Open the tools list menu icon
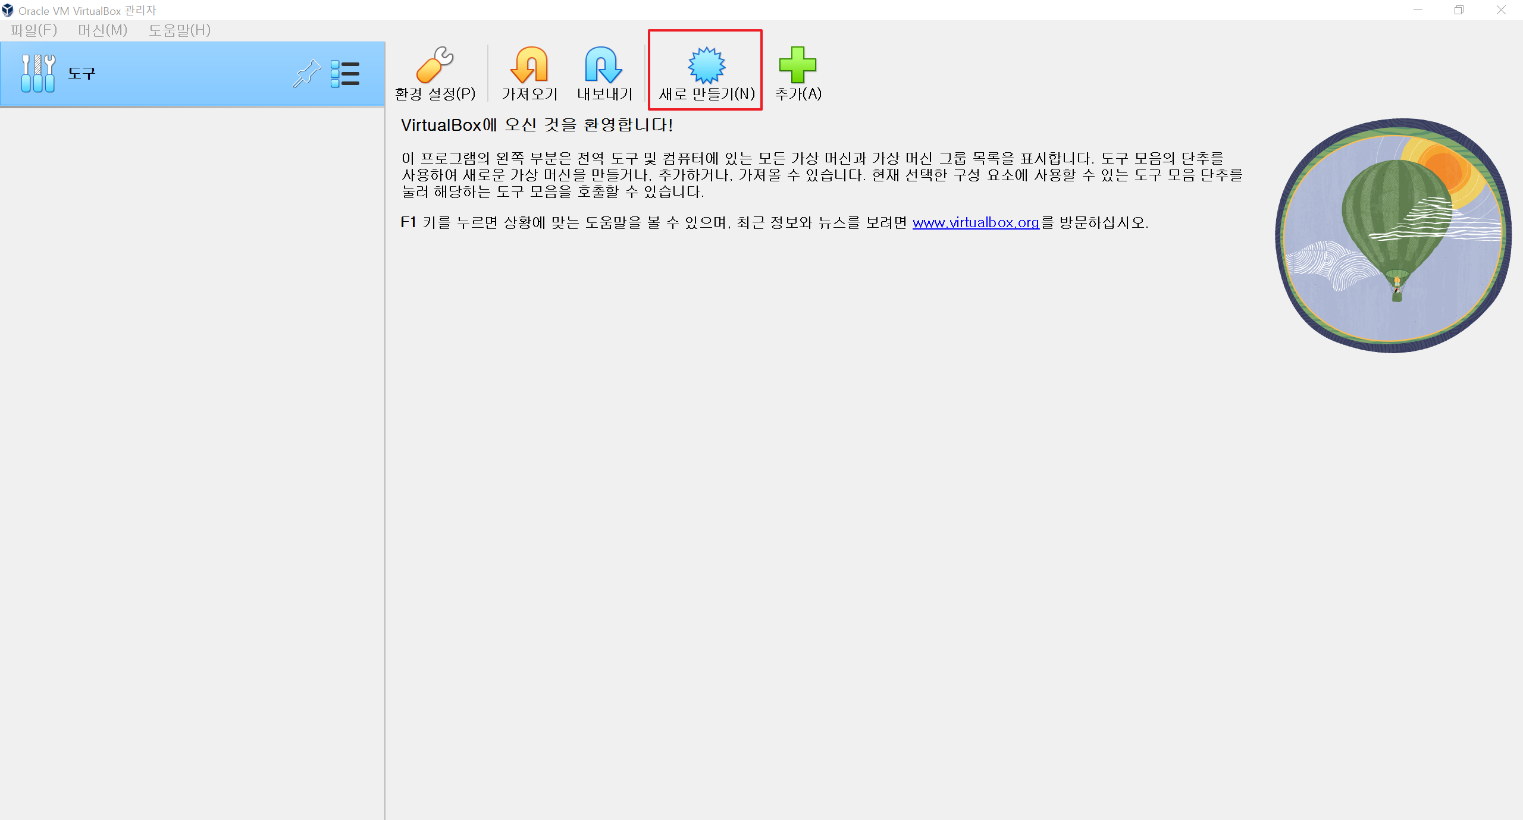 click(345, 74)
